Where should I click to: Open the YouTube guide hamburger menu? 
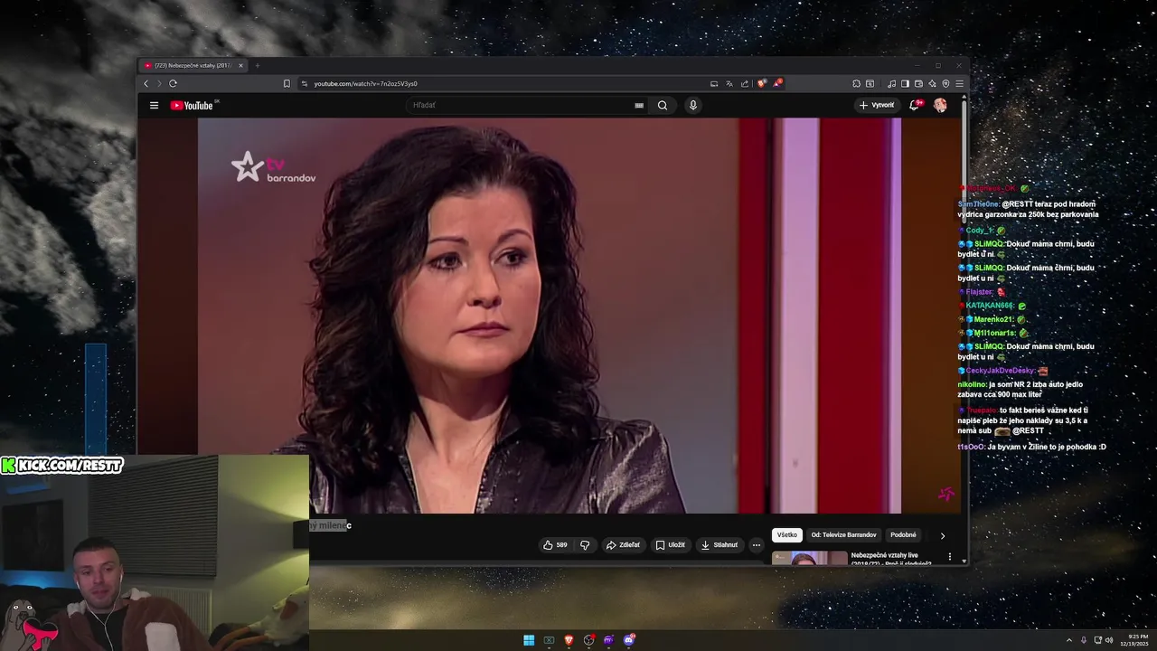(154, 105)
